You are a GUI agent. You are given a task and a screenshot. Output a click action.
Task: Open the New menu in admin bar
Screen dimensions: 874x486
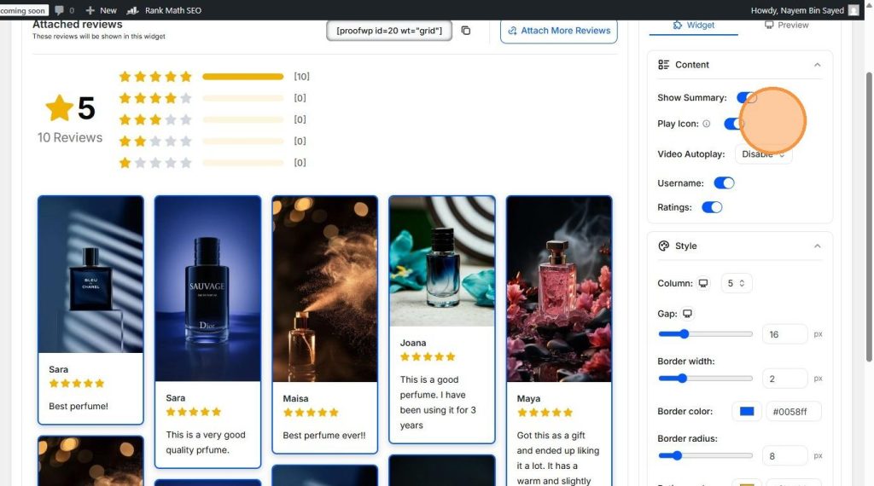click(101, 10)
